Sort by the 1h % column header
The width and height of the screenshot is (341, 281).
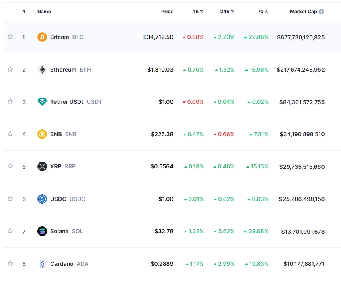[198, 12]
